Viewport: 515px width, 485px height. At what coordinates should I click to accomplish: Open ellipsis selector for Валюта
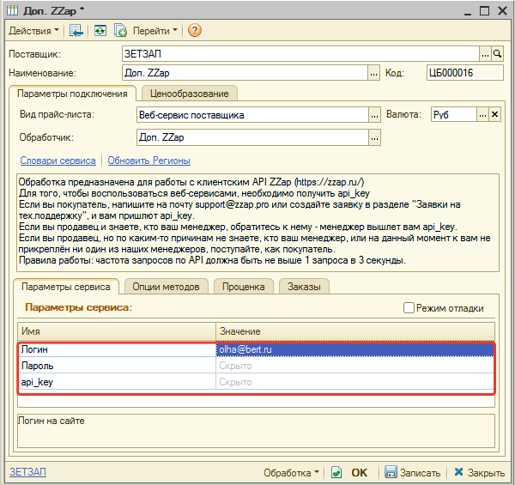(482, 115)
